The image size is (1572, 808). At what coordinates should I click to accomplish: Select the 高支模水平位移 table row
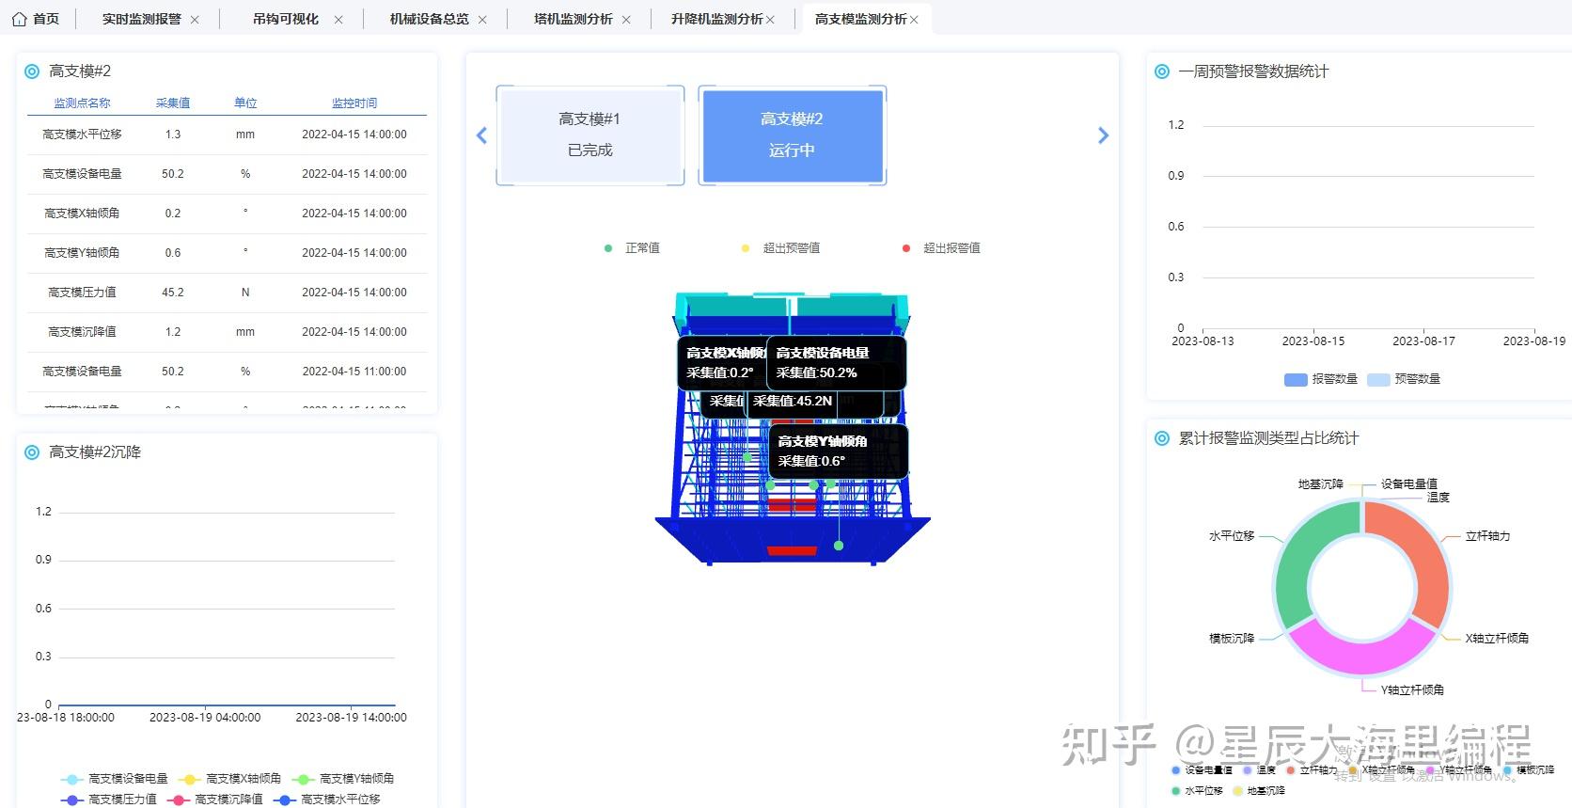[x=227, y=135]
